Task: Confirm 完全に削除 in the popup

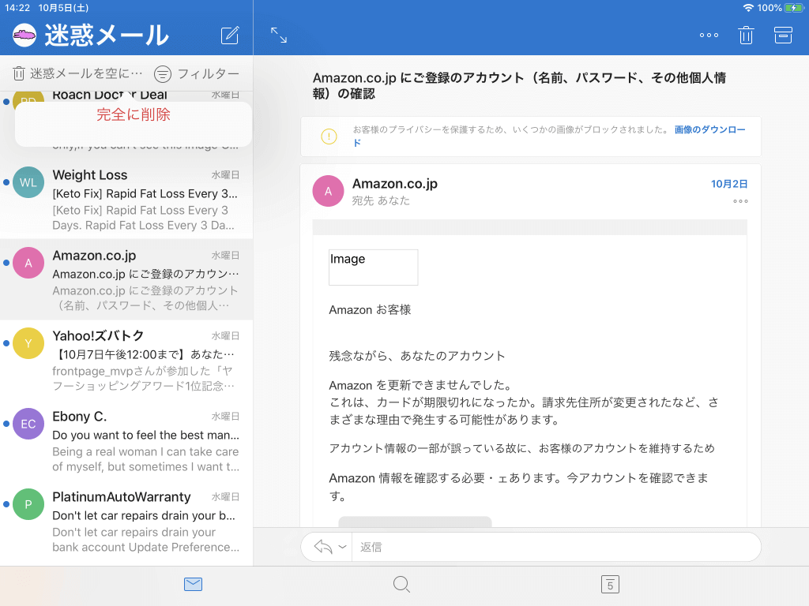Action: [133, 114]
